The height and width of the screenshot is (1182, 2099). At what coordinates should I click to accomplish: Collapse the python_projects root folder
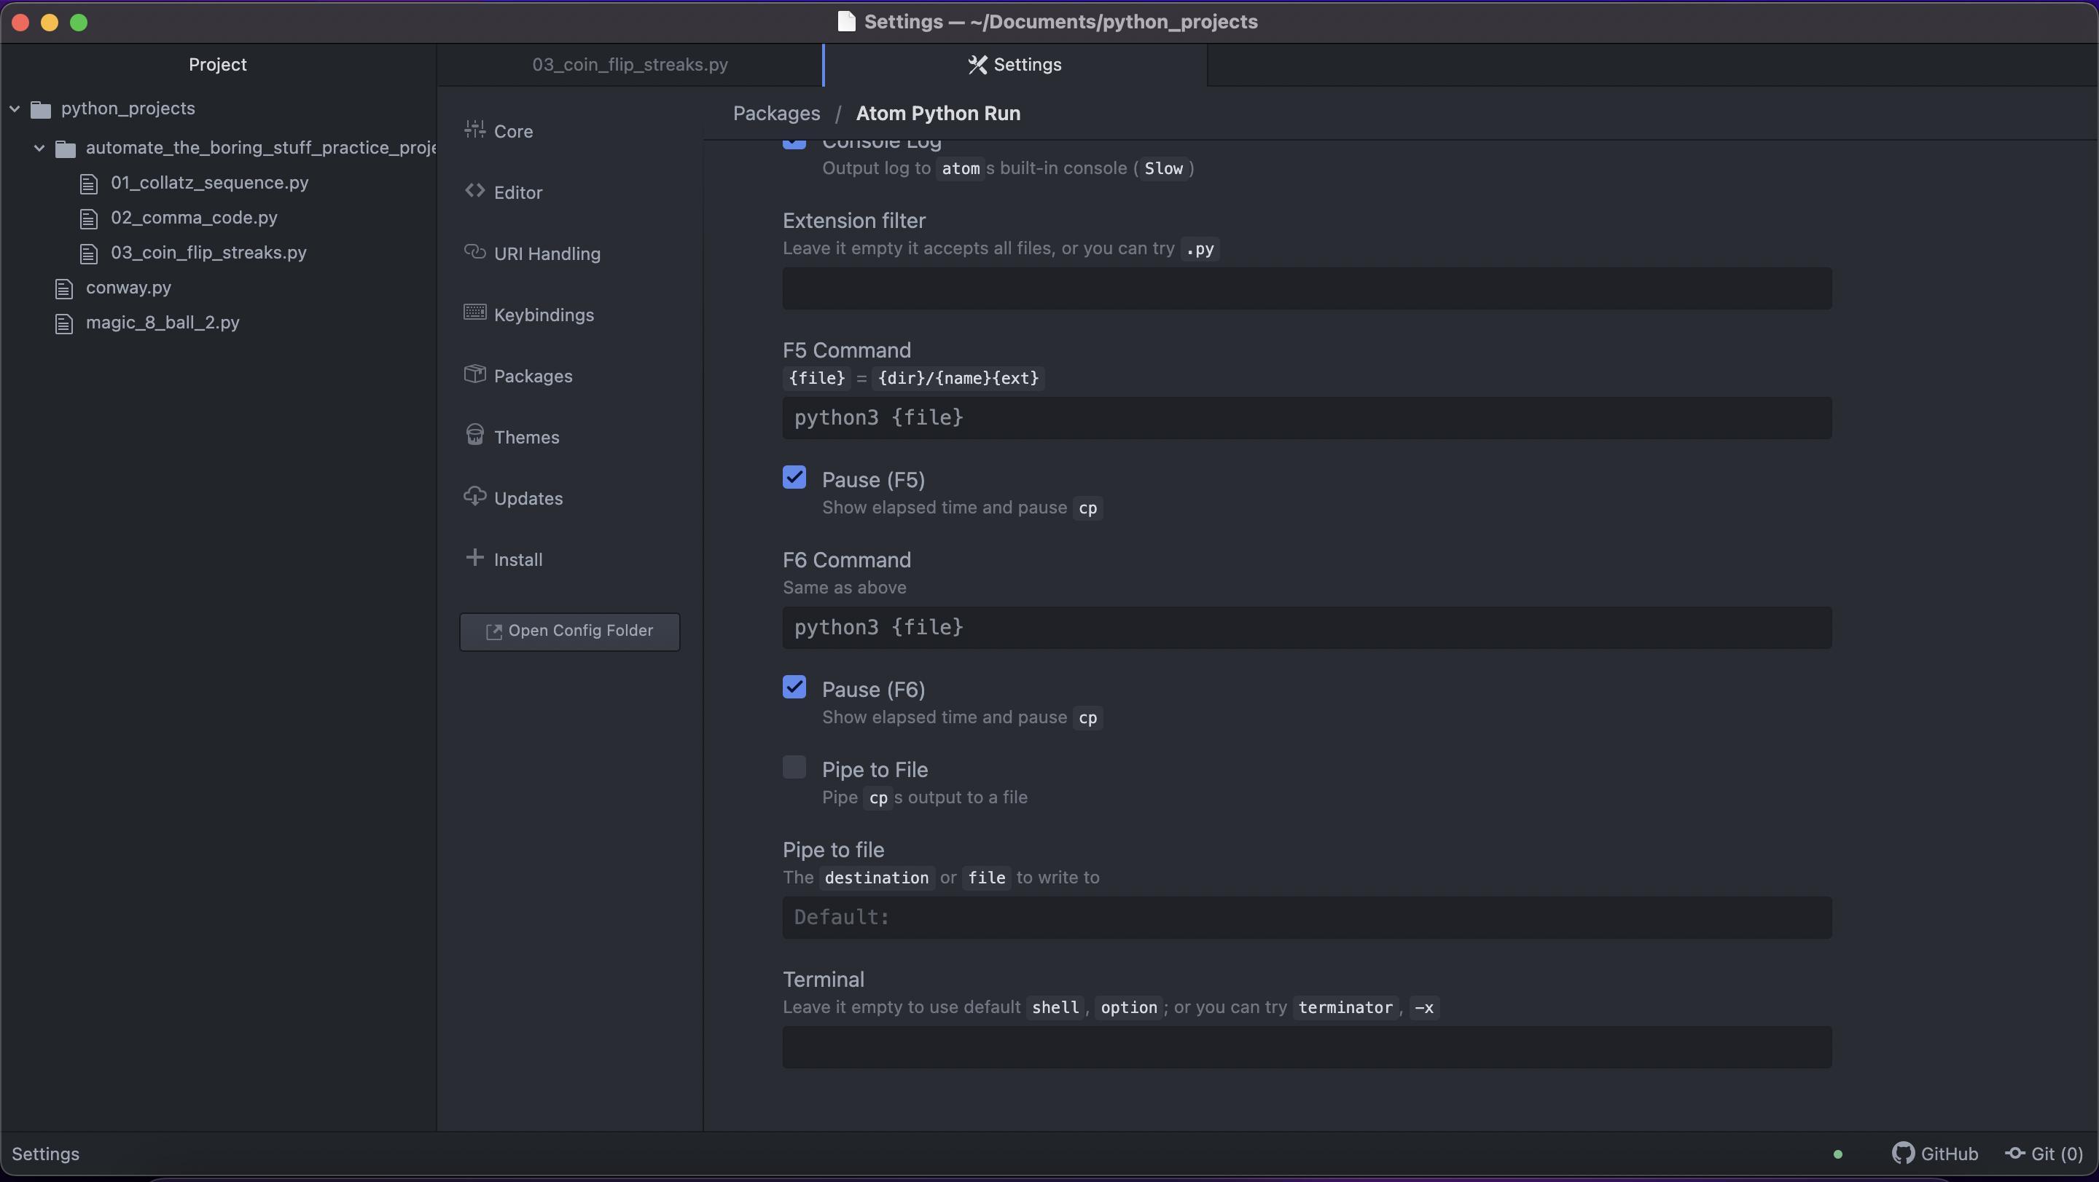[x=15, y=109]
